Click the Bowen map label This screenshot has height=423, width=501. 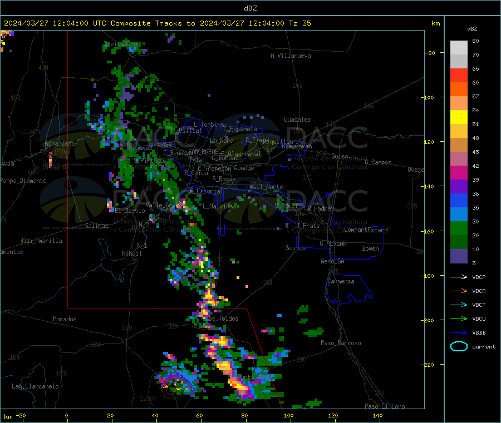370,248
